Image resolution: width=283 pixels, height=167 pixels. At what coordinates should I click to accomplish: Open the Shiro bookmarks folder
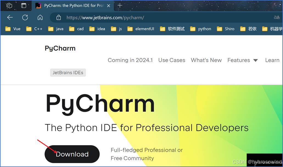point(226,29)
